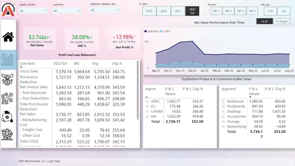Click the company logo icon
This screenshot has width=295, height=166.
[8, 10]
